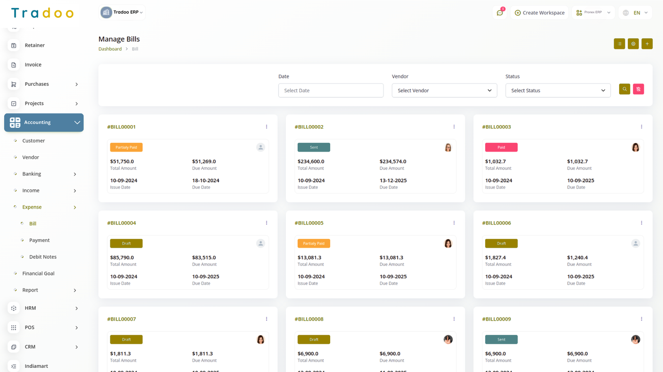
Task: Click the Create Workspace button
Action: tap(540, 13)
